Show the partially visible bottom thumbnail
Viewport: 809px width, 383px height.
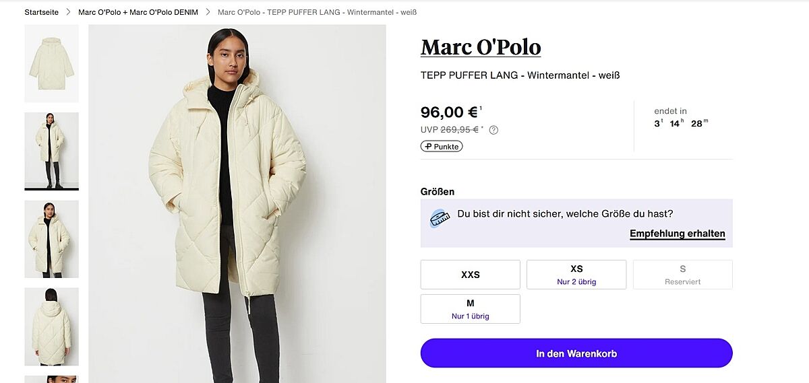tap(51, 379)
